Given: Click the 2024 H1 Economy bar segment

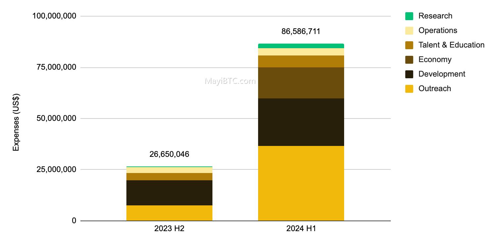Looking at the screenshot, I should click(x=301, y=83).
